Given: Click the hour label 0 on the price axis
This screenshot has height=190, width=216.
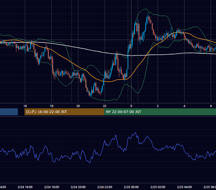Looking at the screenshot, I should coord(131,106).
